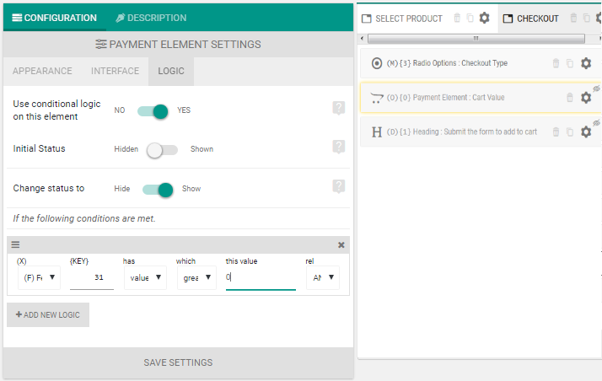
Task: Select the Payment Element : Cart Value row
Action: click(480, 98)
